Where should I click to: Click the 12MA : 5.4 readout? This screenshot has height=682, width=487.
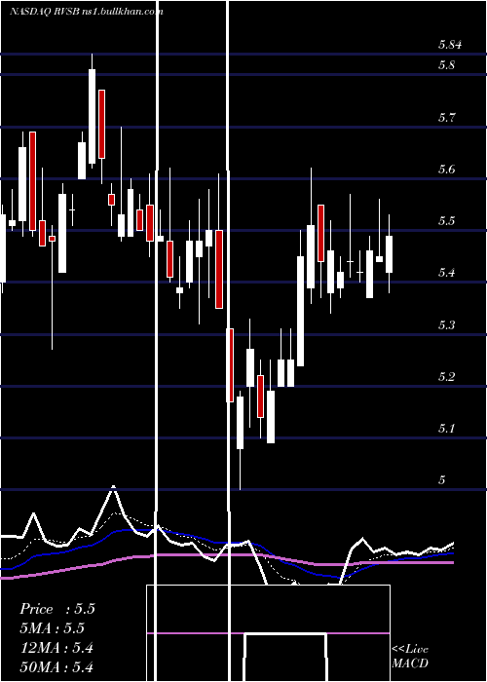click(x=56, y=648)
